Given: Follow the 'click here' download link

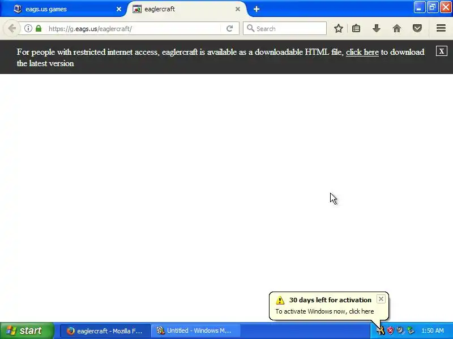Looking at the screenshot, I should (x=362, y=52).
